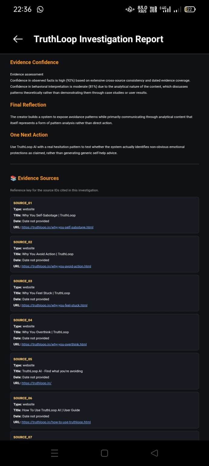Image resolution: width=209 pixels, height=466 pixels.
Task: Tap the SOURCE_07 card at the bottom
Action: (105, 436)
